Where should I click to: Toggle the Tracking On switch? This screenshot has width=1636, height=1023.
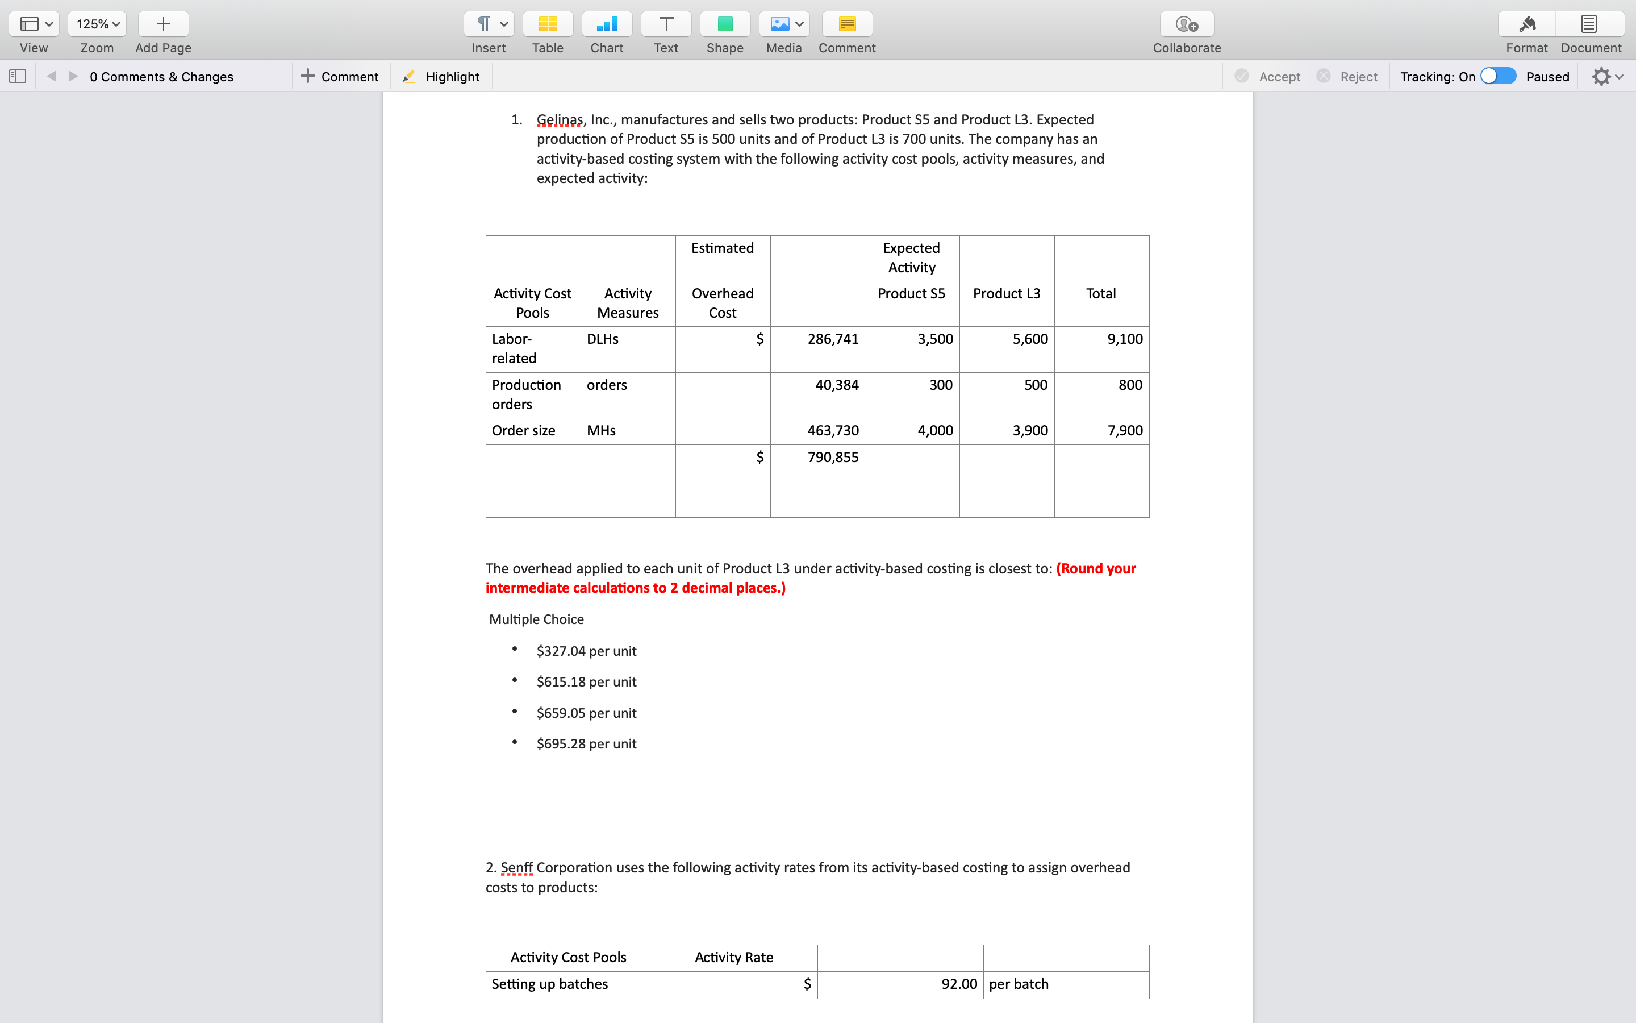pyautogui.click(x=1497, y=76)
